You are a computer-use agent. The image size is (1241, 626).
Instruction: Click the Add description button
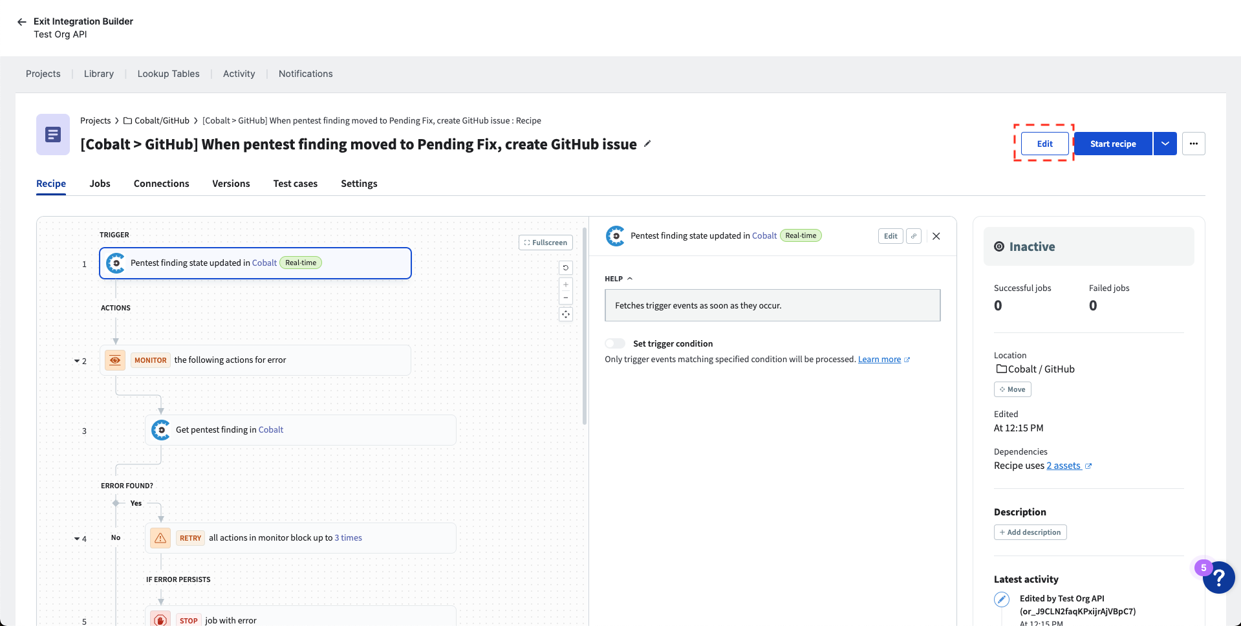click(1030, 532)
